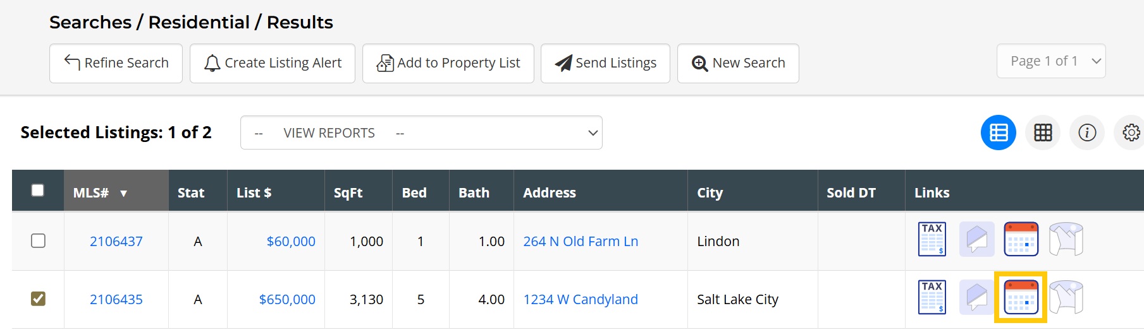This screenshot has width=1144, height=330.
Task: Click the Refine Search button
Action: (116, 63)
